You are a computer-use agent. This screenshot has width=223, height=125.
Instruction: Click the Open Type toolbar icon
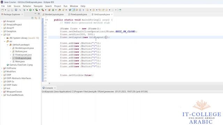[x=60, y=10]
